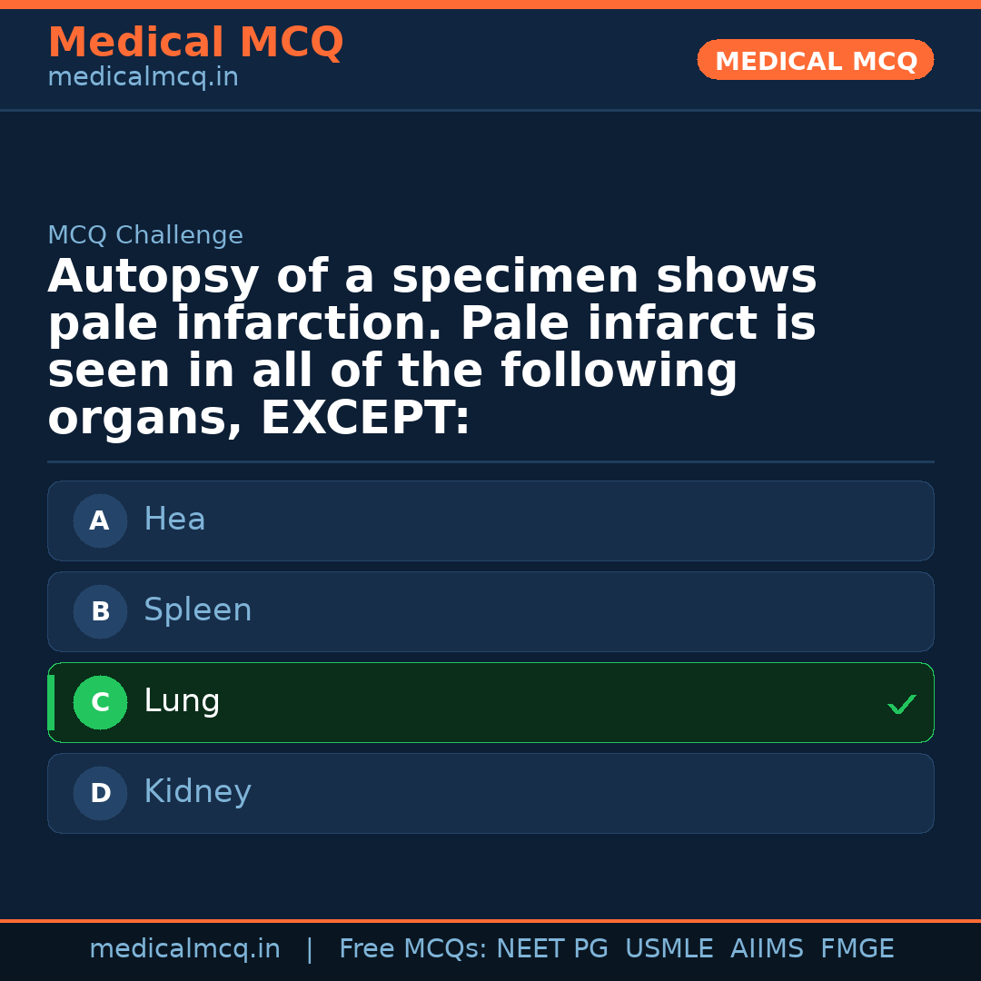The image size is (981, 981).
Task: Pick the Lung answer option
Action: pyautogui.click(x=490, y=702)
